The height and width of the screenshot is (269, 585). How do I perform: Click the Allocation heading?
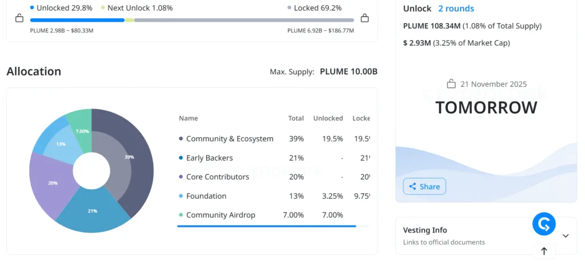pos(34,71)
